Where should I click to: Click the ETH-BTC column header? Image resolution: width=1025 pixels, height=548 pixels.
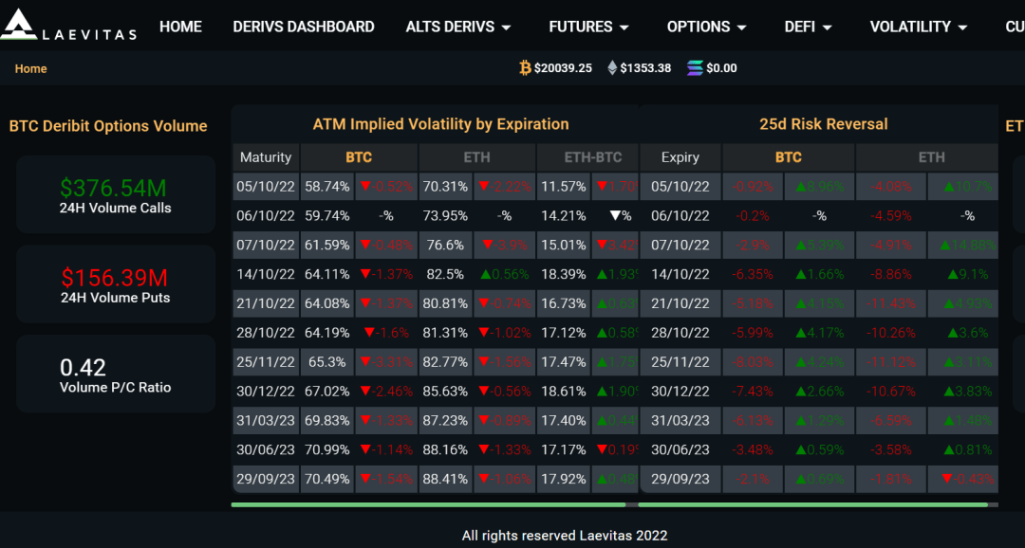pos(593,157)
